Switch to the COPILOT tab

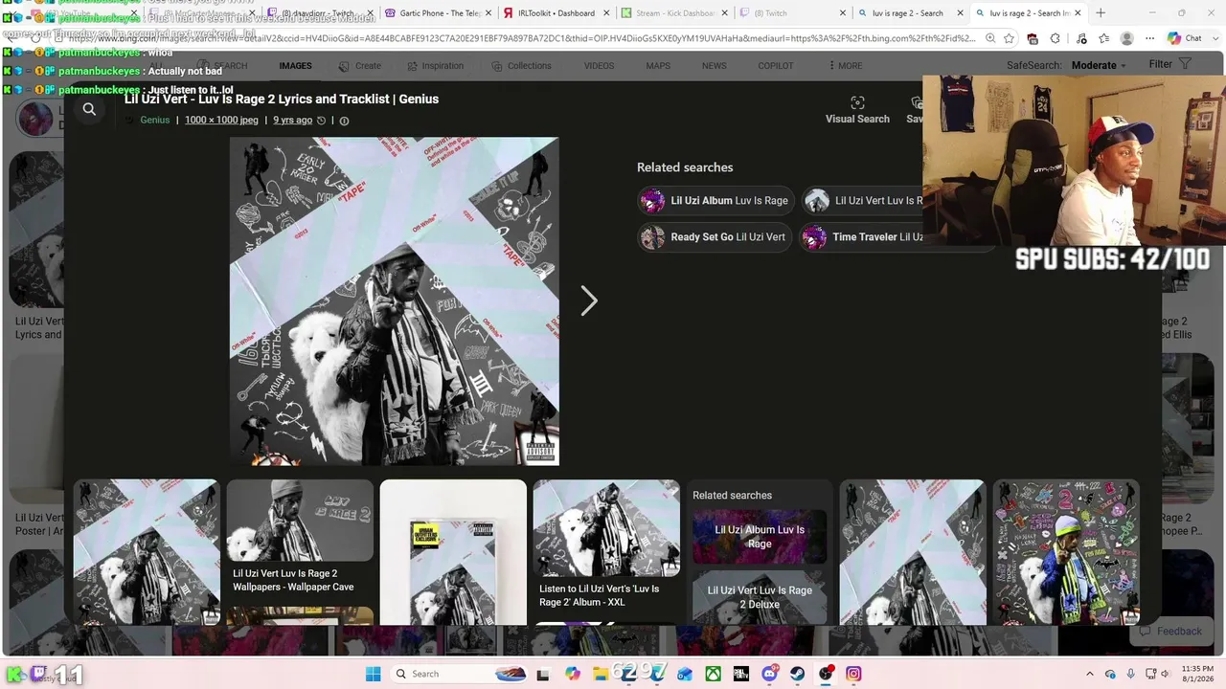[775, 66]
